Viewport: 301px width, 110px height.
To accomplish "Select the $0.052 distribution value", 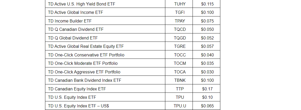I will tap(207, 38).
